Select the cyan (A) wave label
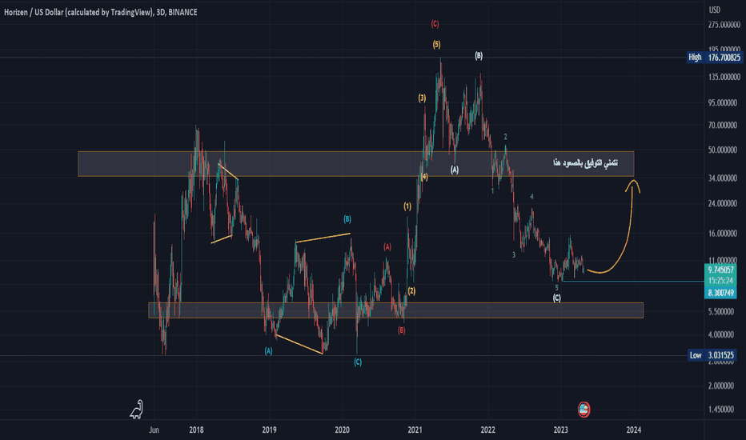Screen dimensions: 746x440 pyautogui.click(x=268, y=351)
